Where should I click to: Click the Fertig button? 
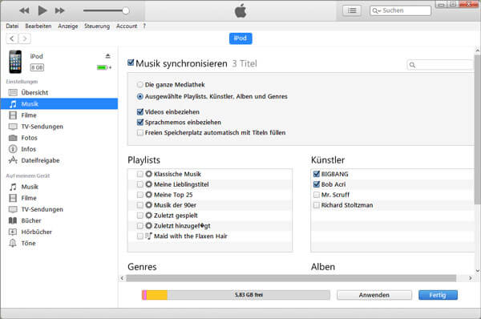coord(438,295)
